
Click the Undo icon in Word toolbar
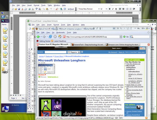[x=51, y=9]
